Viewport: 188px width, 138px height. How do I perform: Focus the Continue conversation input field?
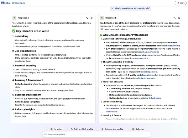tap(97, 134)
